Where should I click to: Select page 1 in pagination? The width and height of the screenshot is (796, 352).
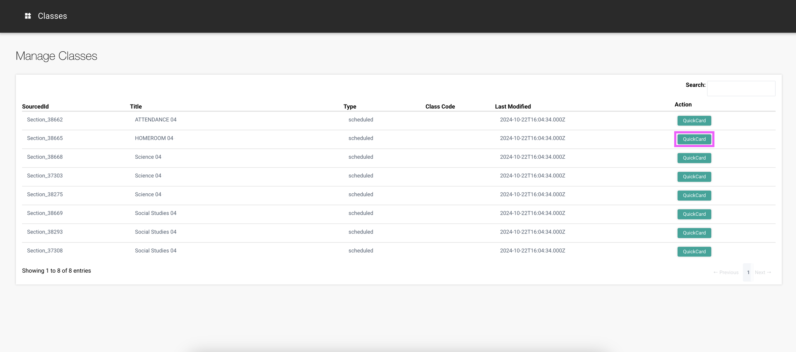[x=748, y=272]
